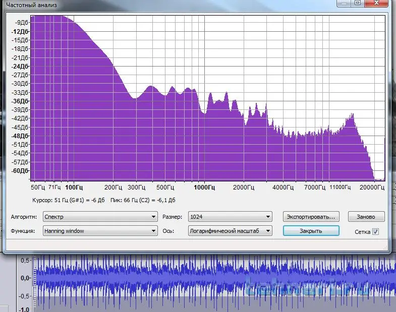Click the Курсор and Пик readout text
Viewport: 396px width, 312px height.
103,200
